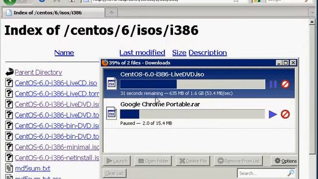
Task: Click the Launch button
Action: [117, 161]
